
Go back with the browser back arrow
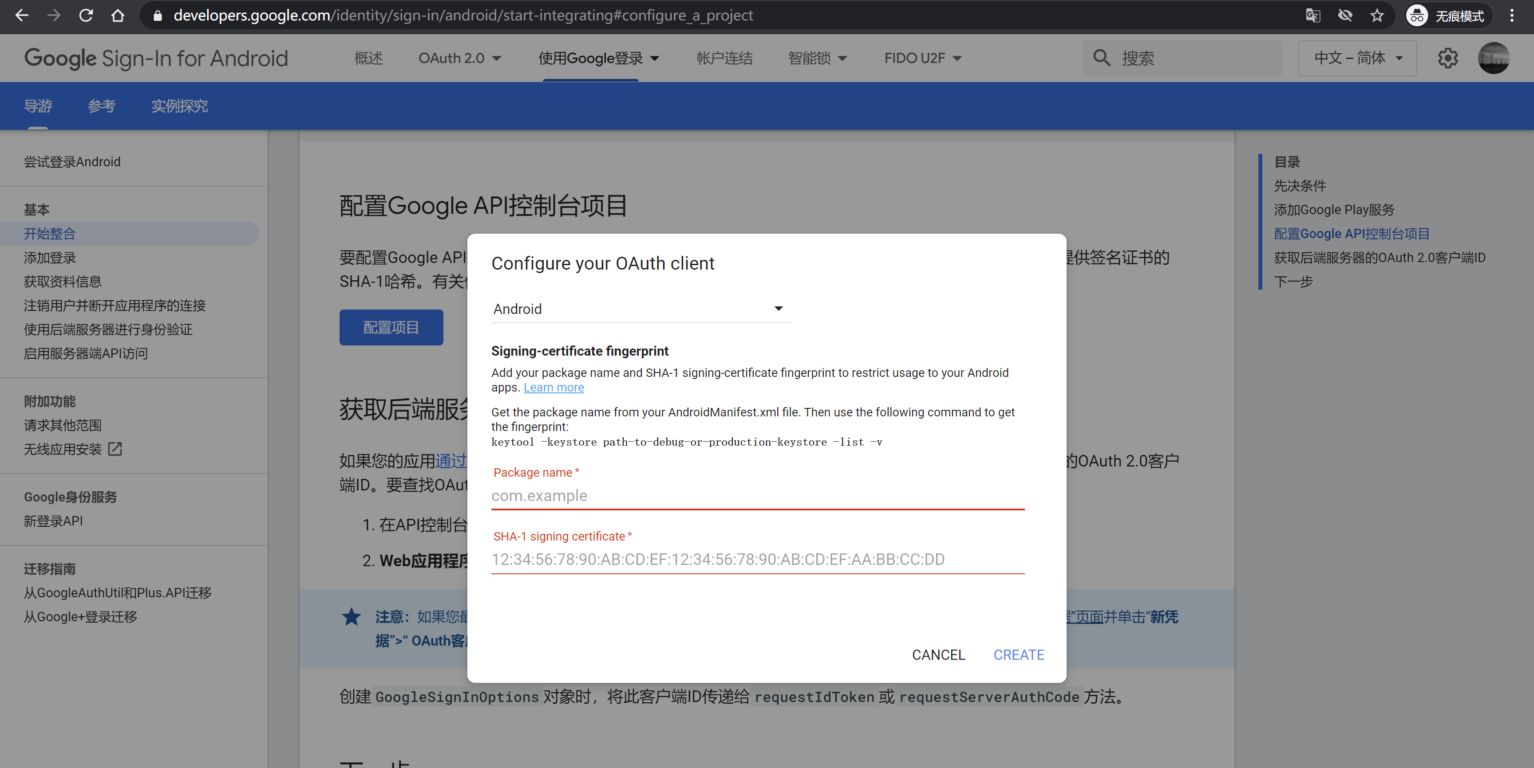[x=21, y=16]
